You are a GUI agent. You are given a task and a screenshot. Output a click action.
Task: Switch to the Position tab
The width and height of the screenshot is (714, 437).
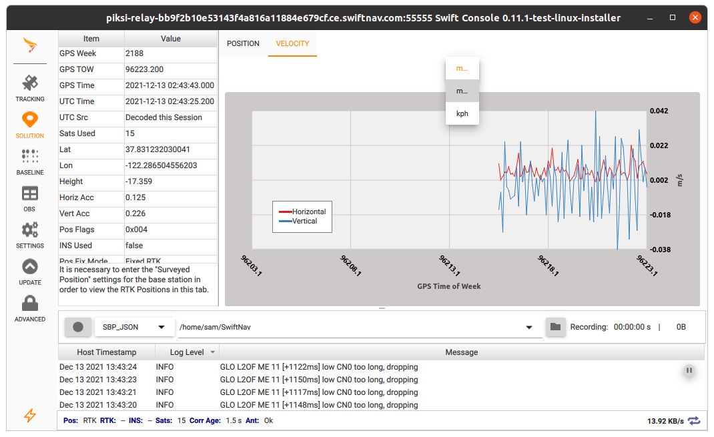coord(243,44)
